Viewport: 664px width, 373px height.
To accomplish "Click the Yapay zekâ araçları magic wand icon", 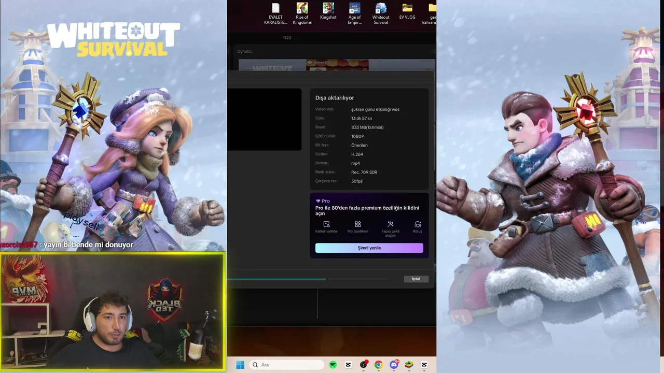I will click(390, 224).
